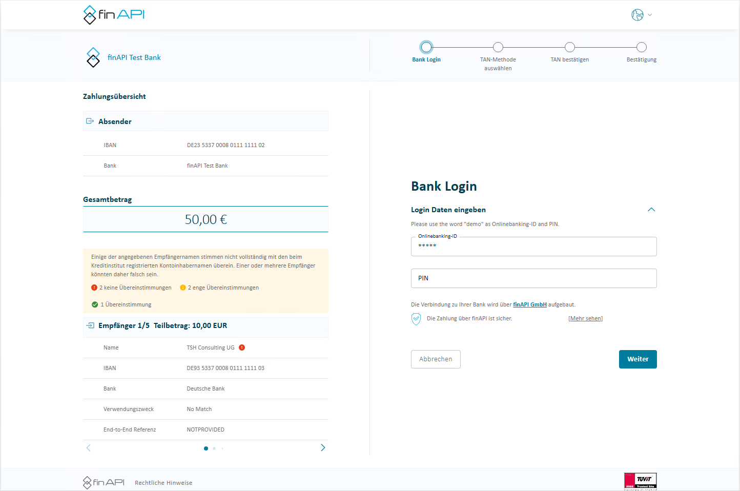Go to next recipient with right chevron
The image size is (740, 491).
(323, 448)
